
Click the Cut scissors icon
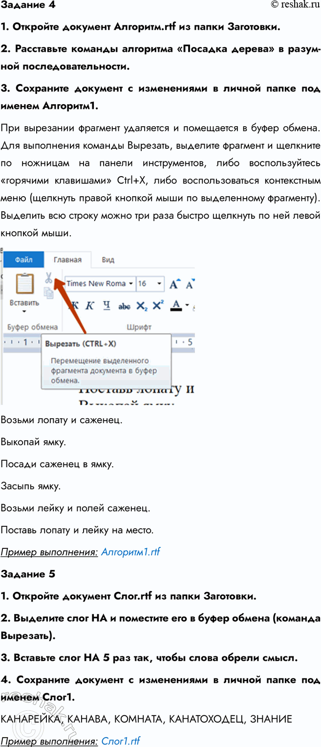pyautogui.click(x=48, y=278)
